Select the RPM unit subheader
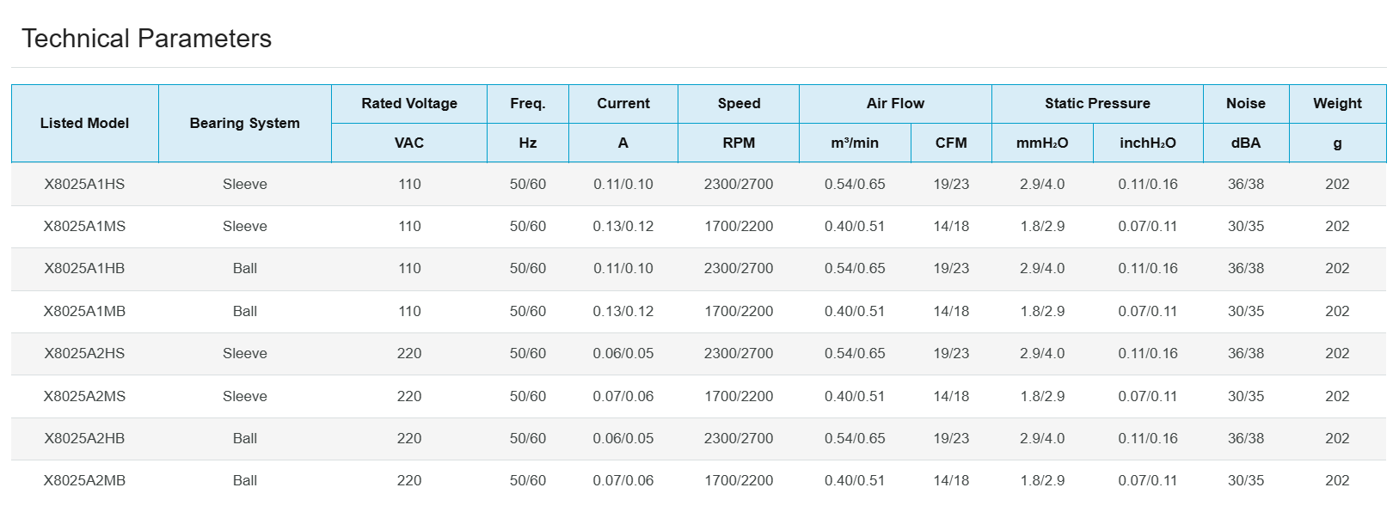The width and height of the screenshot is (1393, 518). 739,143
